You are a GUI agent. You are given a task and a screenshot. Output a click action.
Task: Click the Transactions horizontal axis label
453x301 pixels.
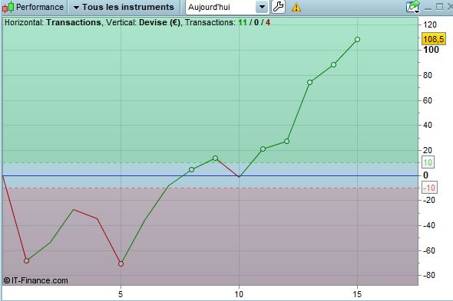tap(74, 22)
